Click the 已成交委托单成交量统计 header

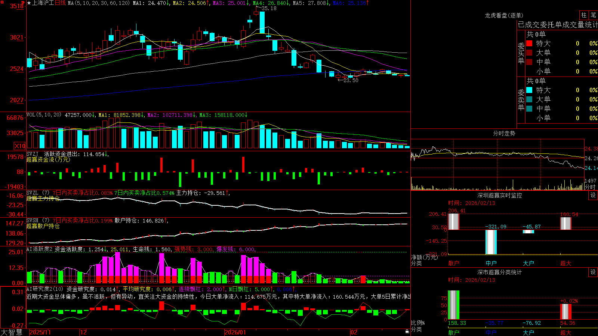(x=558, y=25)
